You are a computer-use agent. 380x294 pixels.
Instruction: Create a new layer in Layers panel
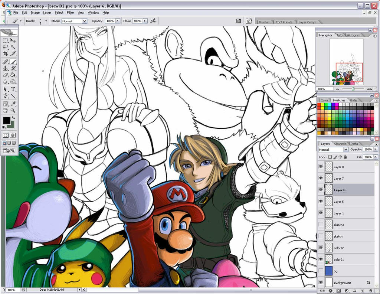pyautogui.click(x=363, y=291)
